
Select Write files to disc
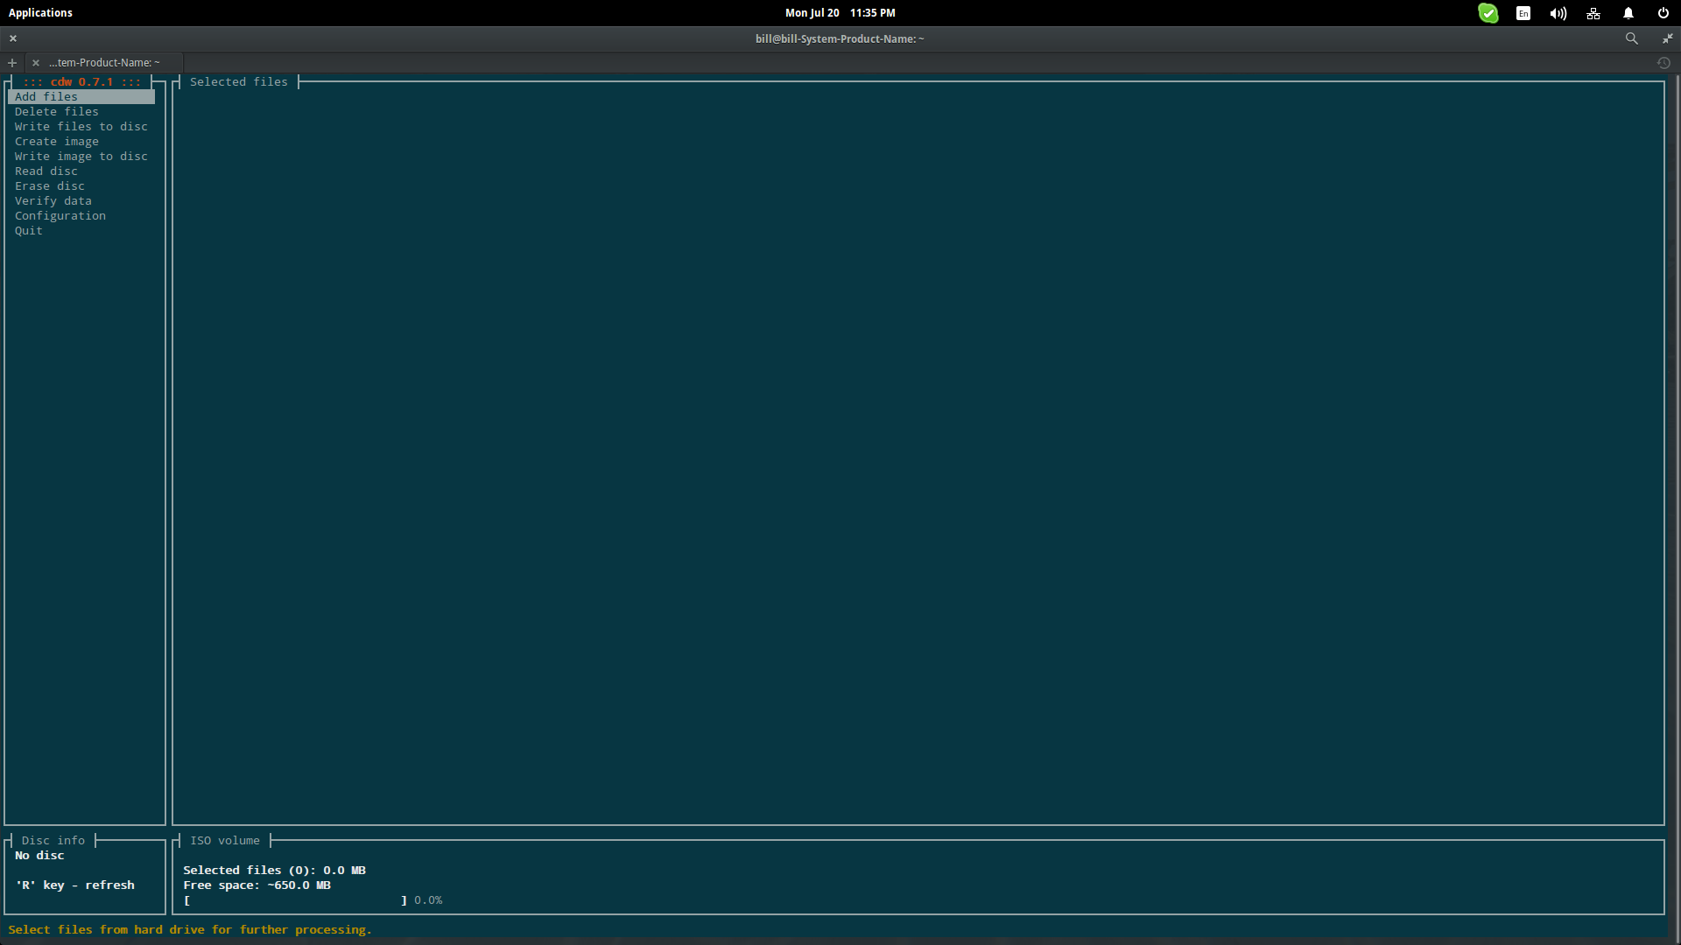[81, 127]
